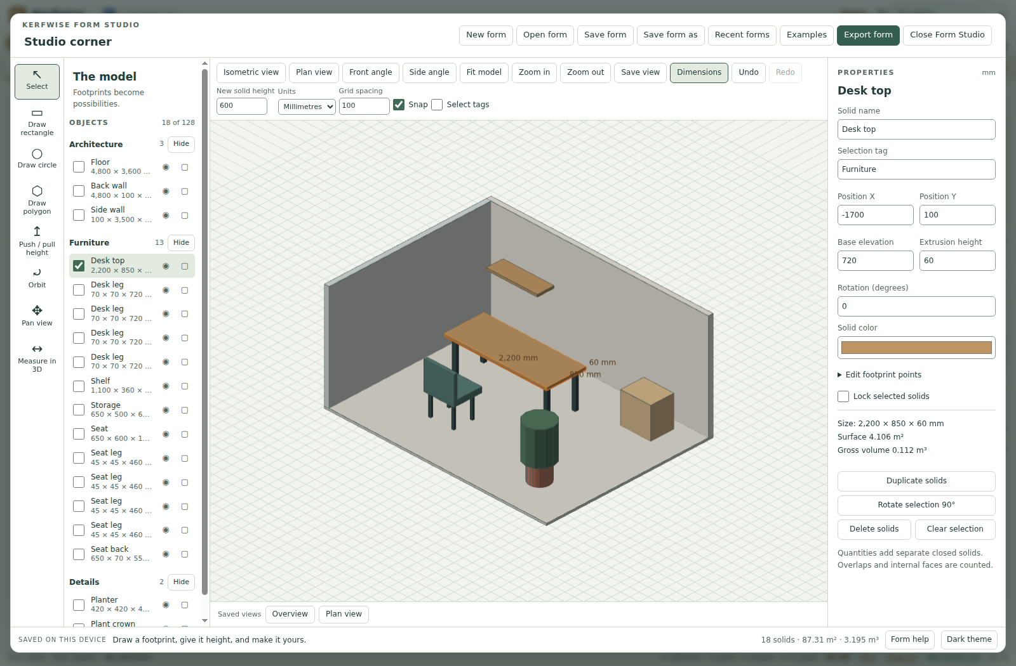Click the small square icon in the Side wall row
The width and height of the screenshot is (1016, 666).
(185, 216)
